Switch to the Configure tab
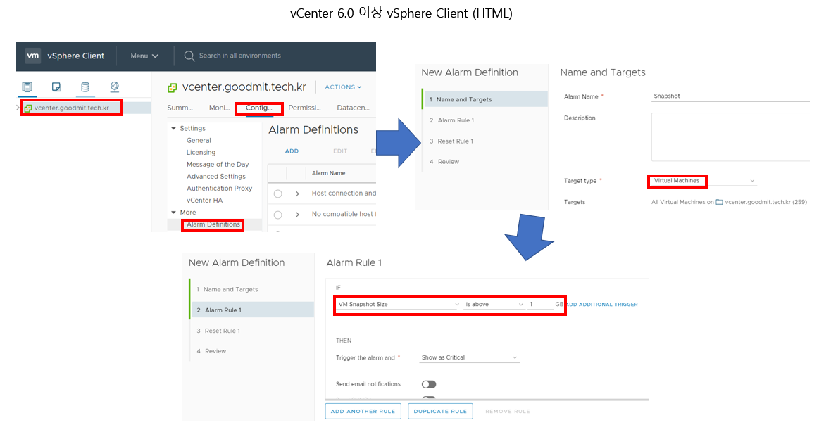 tap(259, 108)
